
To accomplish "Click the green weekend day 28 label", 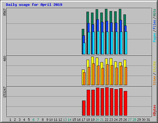I will pyautogui.click(x=134, y=120).
